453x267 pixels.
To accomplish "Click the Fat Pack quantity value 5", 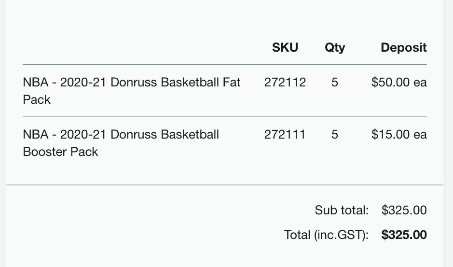I will click(x=334, y=83).
